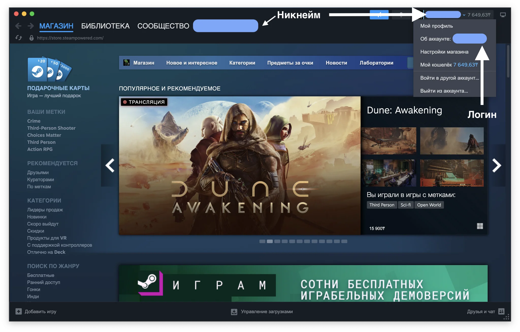Click the store URL address field

[70, 38]
